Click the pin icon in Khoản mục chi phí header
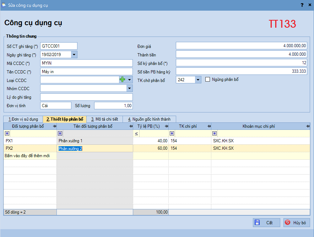 (x=307, y=126)
